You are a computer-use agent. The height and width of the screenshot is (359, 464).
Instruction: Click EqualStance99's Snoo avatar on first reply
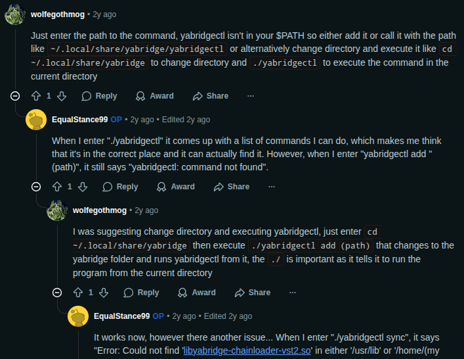36,120
